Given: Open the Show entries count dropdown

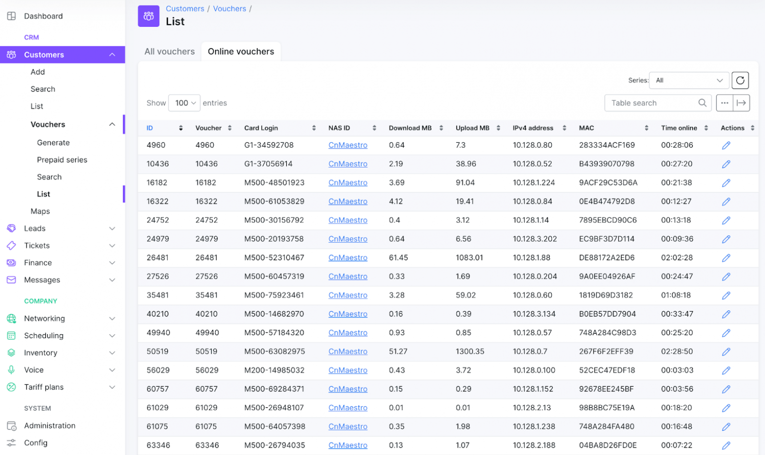Looking at the screenshot, I should (x=184, y=103).
